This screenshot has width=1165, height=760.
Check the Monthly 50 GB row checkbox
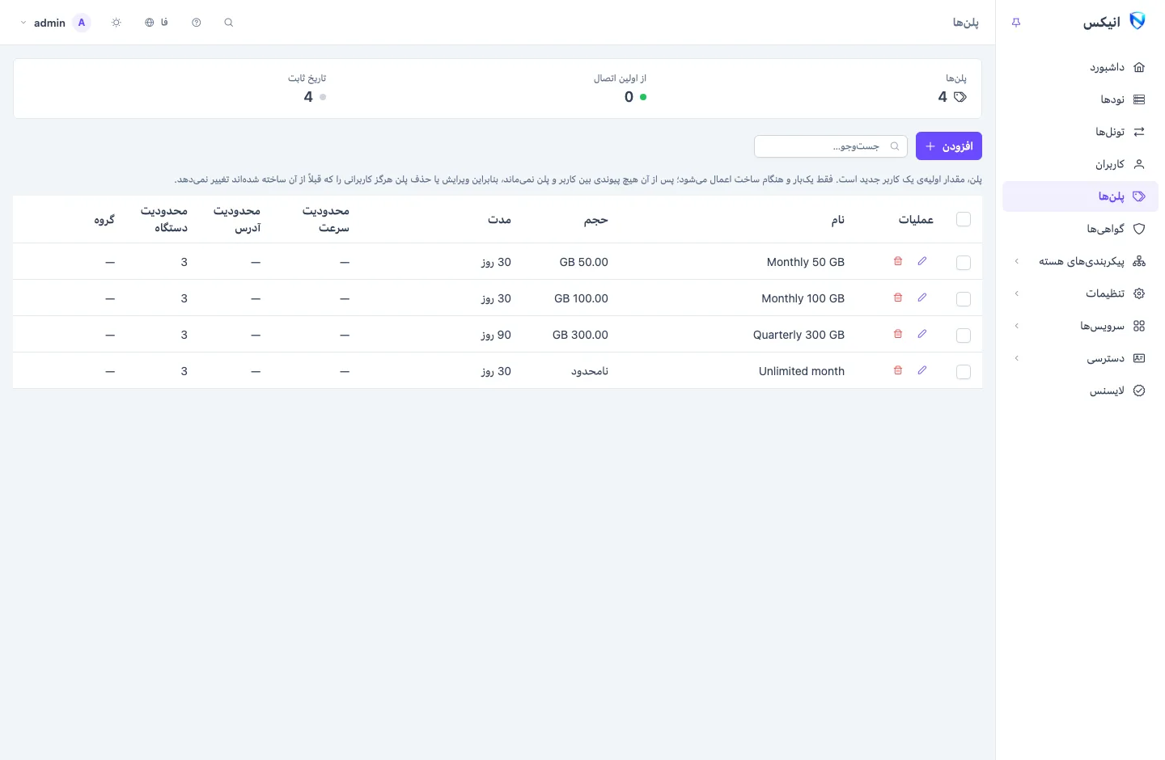click(x=964, y=263)
